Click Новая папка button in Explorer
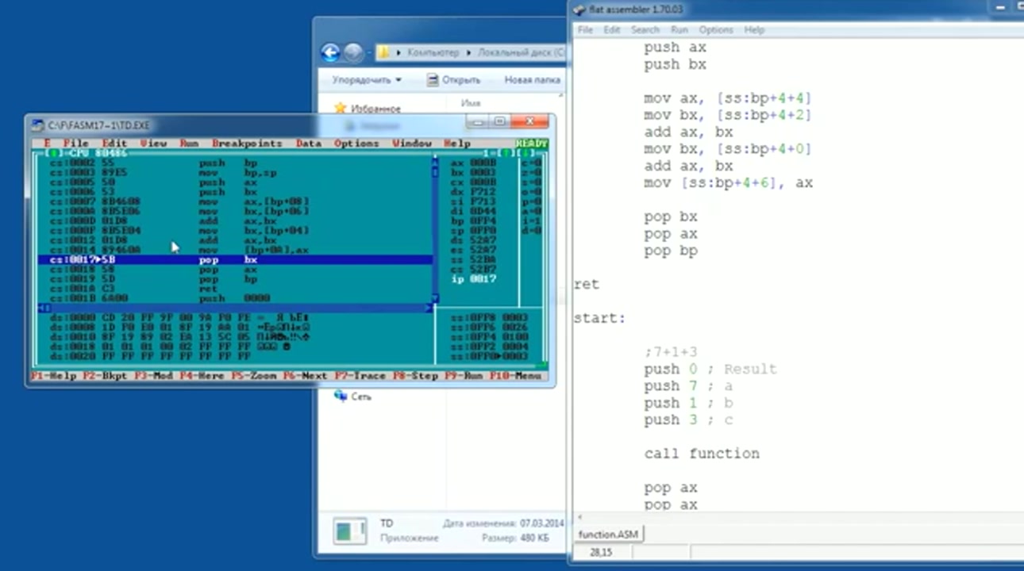This screenshot has width=1024, height=571. pos(532,79)
